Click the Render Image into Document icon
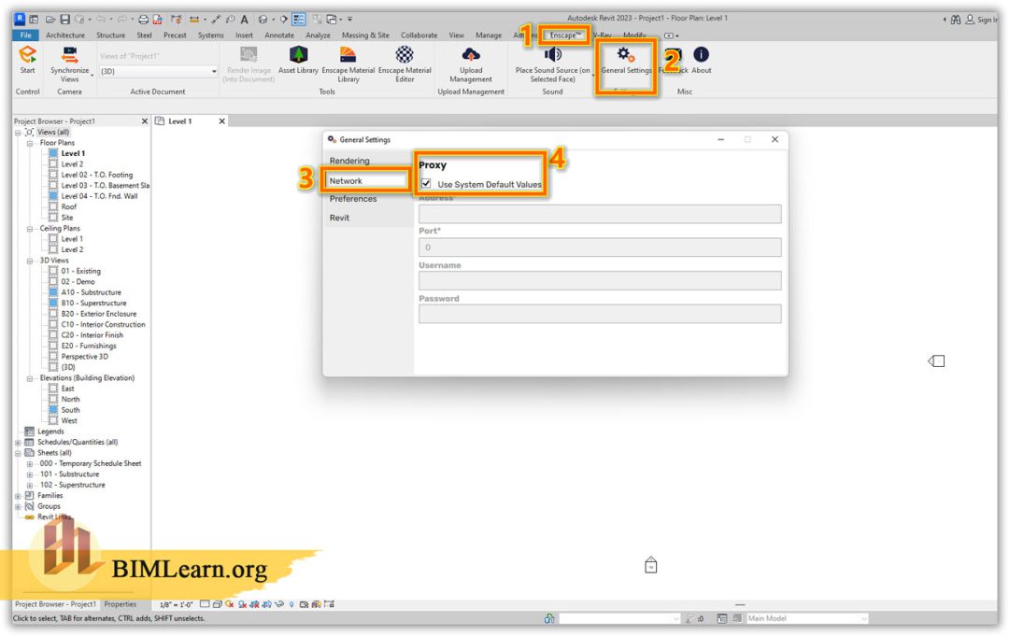 (249, 55)
